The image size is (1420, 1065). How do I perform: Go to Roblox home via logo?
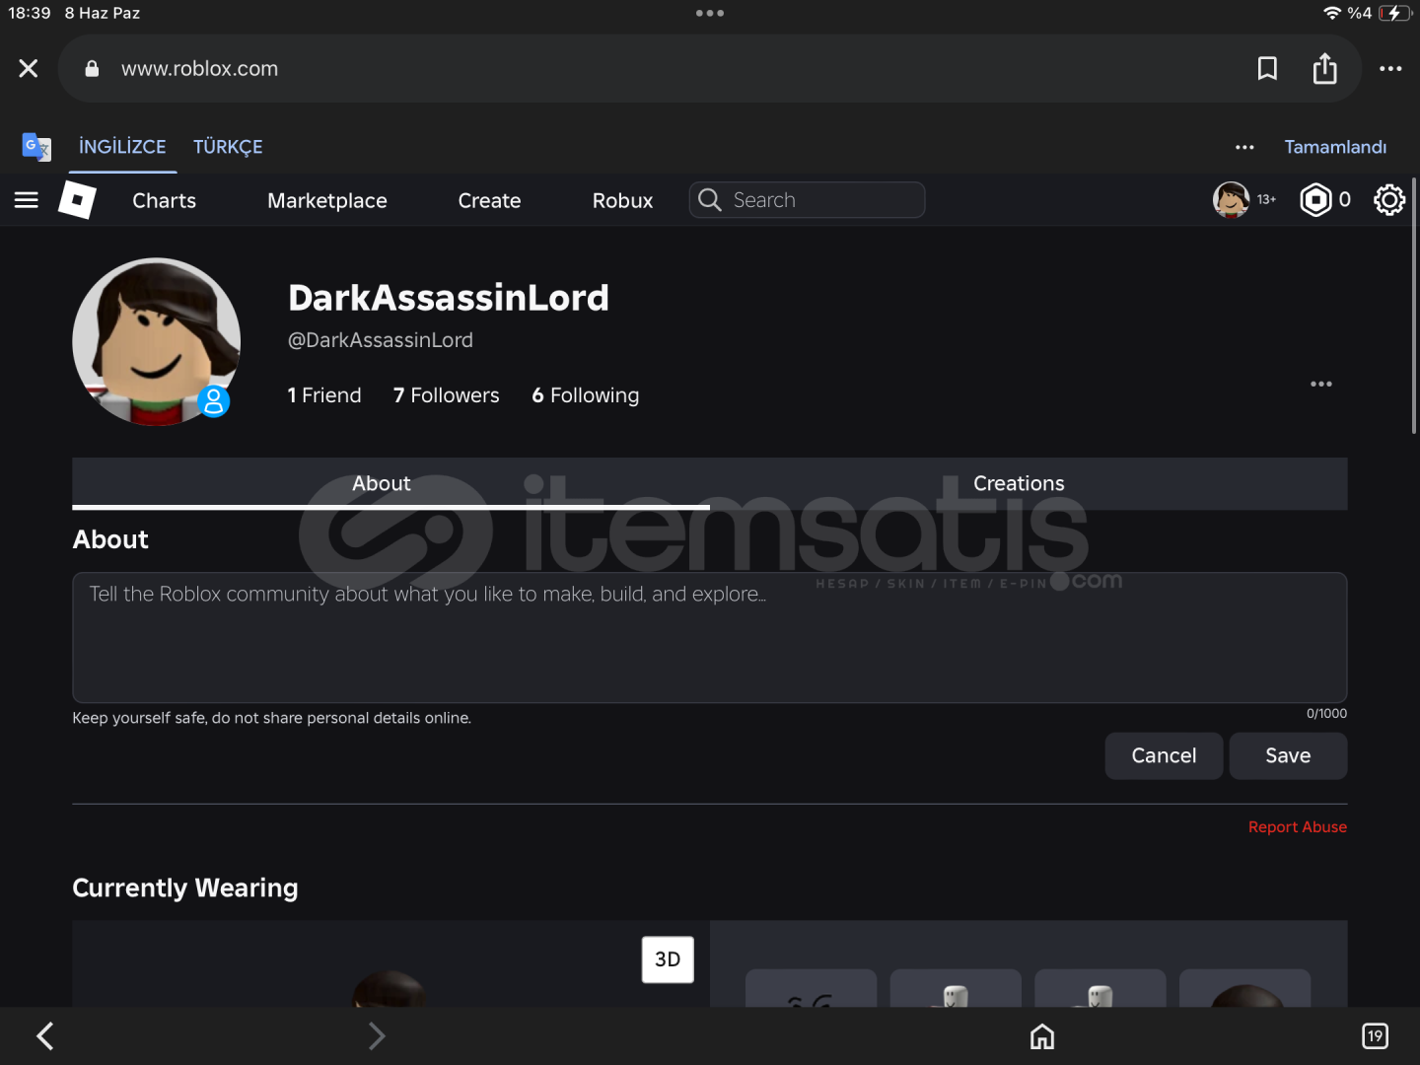pos(77,200)
